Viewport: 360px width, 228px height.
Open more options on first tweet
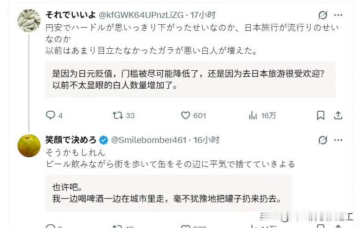(x=338, y=15)
